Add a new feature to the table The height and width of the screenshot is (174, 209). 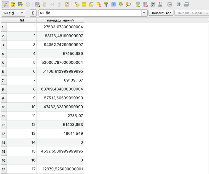pos(37,4)
